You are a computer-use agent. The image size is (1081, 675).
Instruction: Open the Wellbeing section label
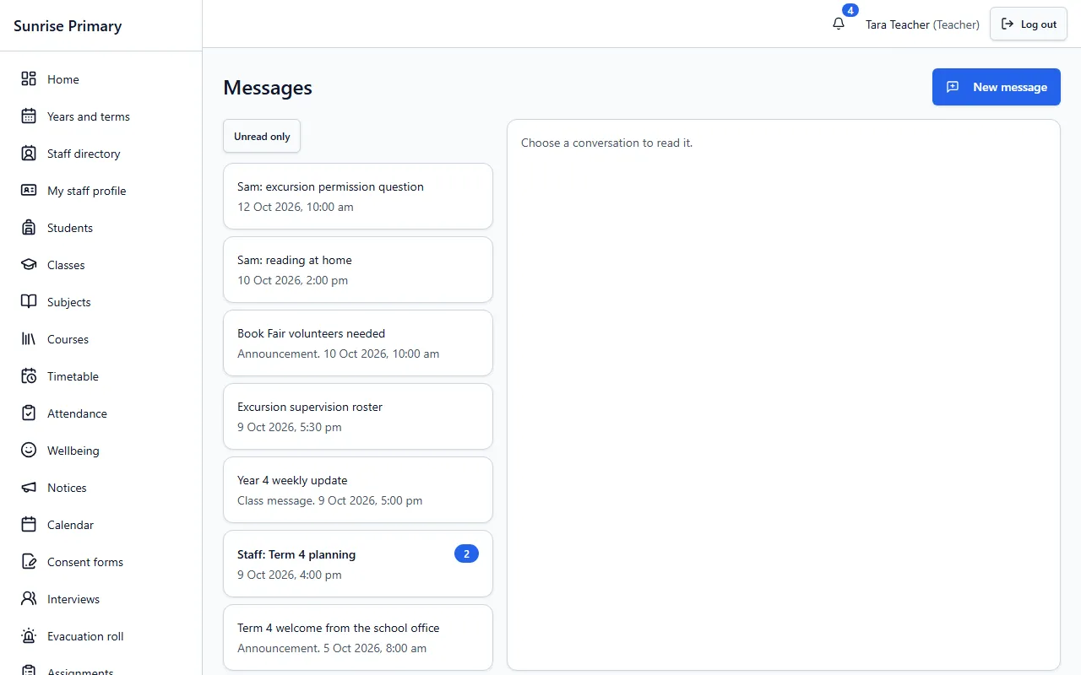click(73, 451)
